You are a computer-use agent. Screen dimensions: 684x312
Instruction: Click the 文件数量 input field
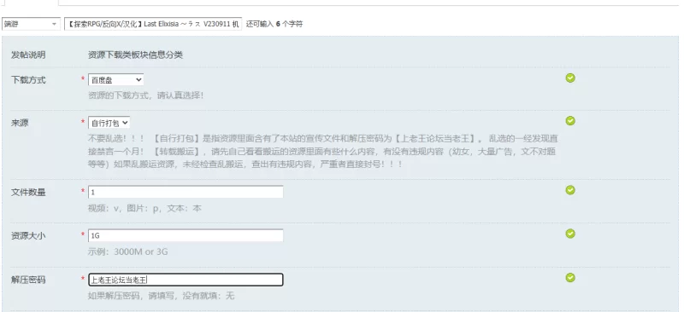[x=186, y=192]
